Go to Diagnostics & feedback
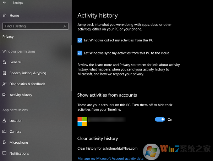The image size is (213, 161). tap(27, 84)
